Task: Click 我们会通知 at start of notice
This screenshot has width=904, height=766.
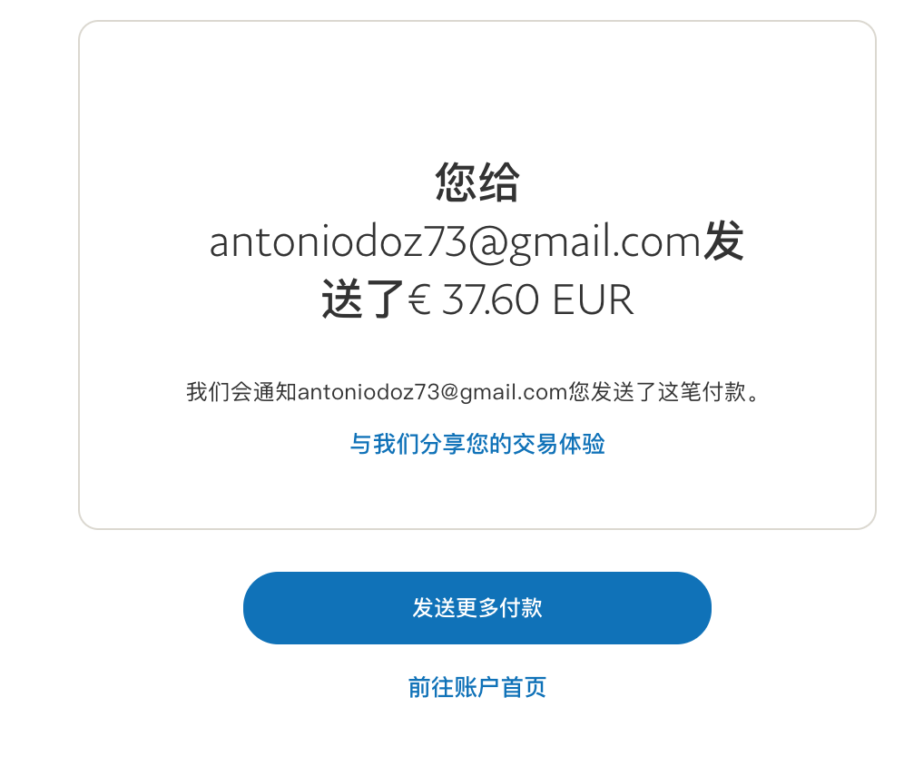Action: [x=241, y=392]
